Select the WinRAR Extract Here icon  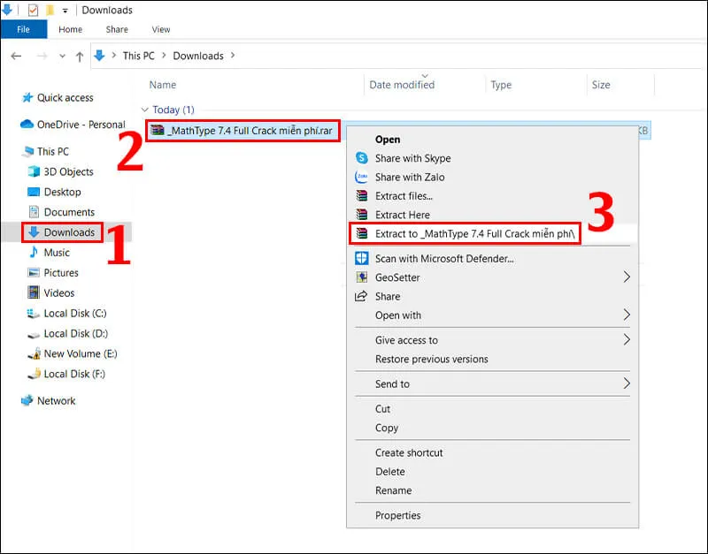(x=363, y=215)
